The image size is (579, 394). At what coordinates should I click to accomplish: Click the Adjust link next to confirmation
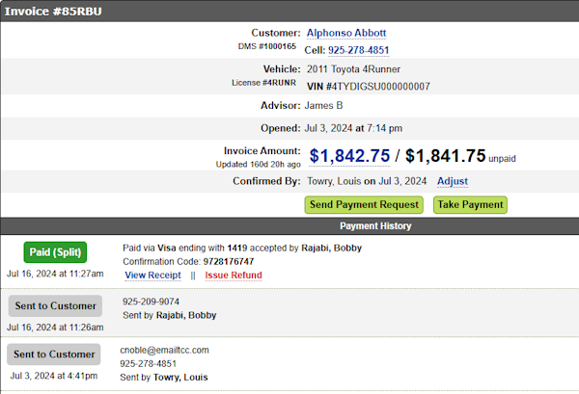tap(453, 181)
